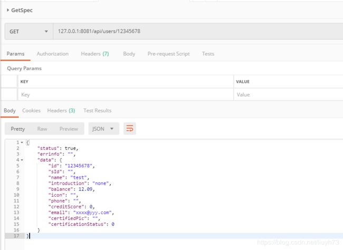Open the Tests tab

208,54
